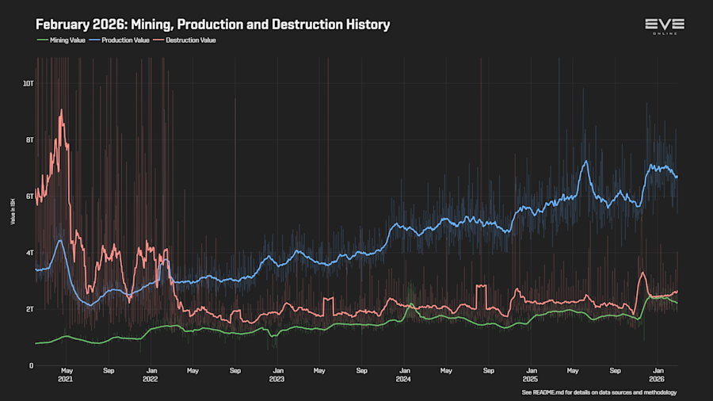Click the end point of the blue production line
This screenshot has height=401, width=713.
point(677,177)
